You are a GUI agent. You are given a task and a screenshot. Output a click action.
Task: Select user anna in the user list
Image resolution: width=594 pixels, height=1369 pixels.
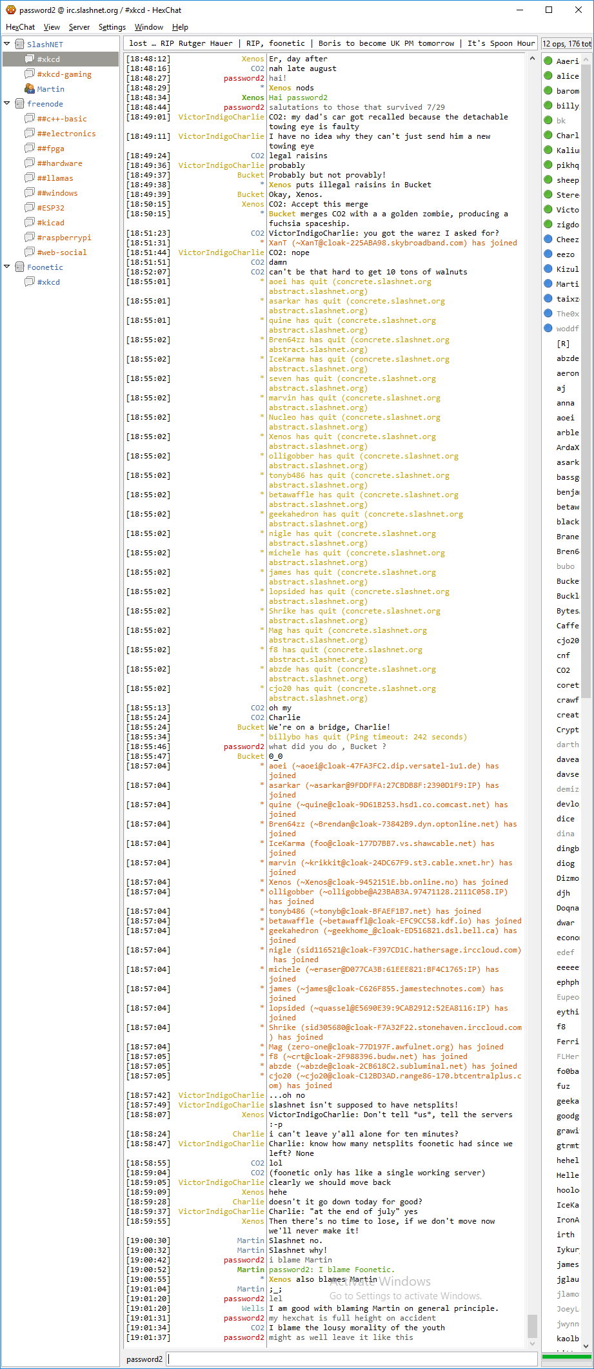coord(566,402)
